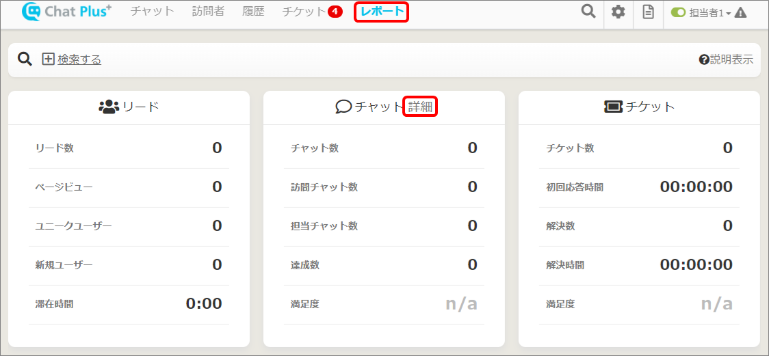This screenshot has height=356, width=769.
Task: Click the 0:00 stay time value
Action: click(204, 303)
